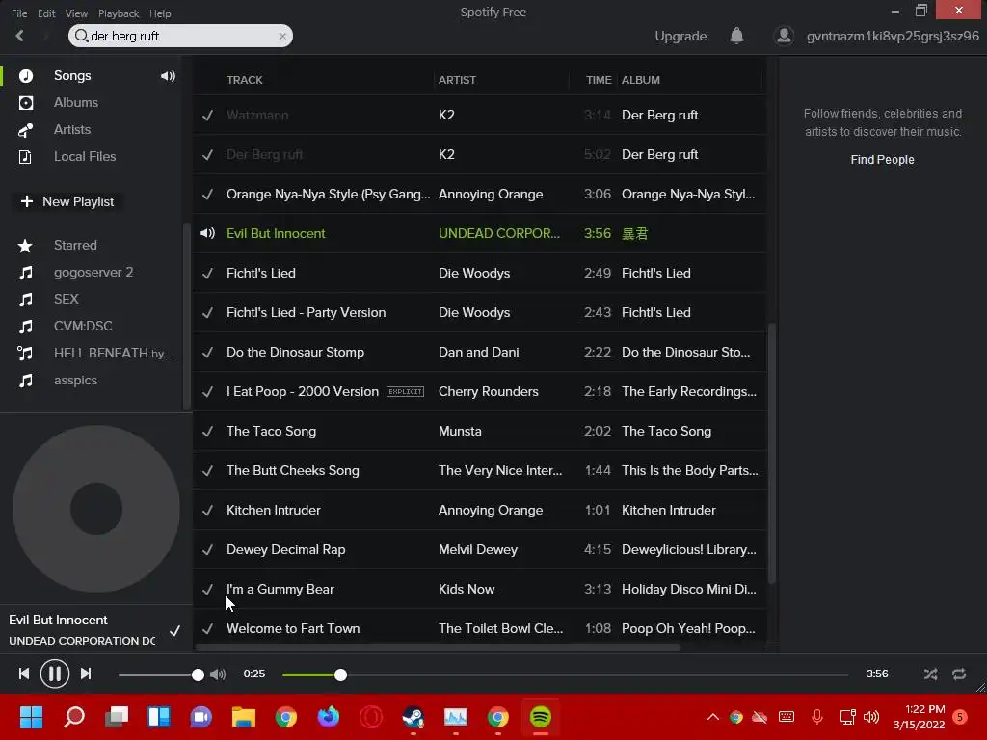Viewport: 987px width, 740px height.
Task: Click the track list vertical scrollbar
Action: pyautogui.click(x=772, y=453)
